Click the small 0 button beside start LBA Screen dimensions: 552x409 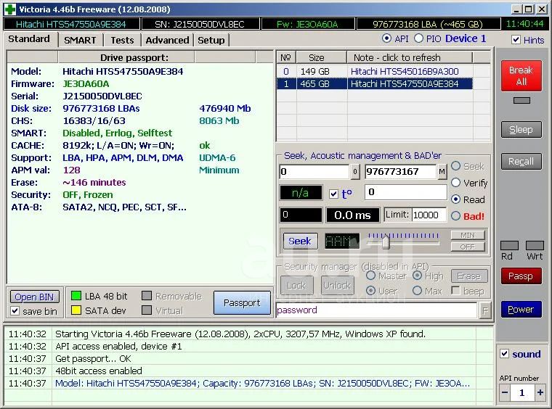click(x=355, y=172)
